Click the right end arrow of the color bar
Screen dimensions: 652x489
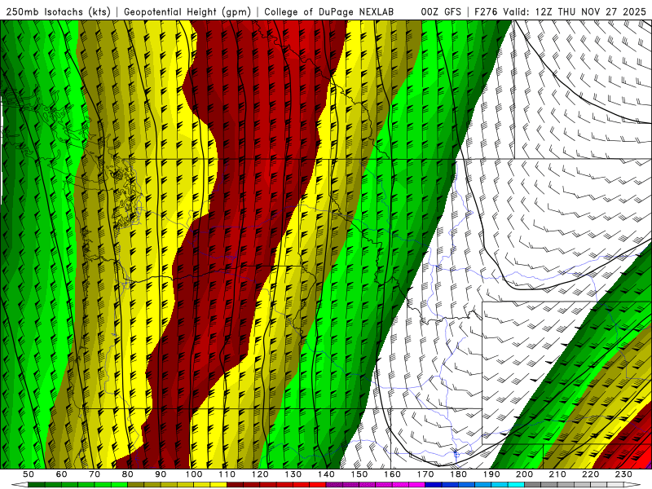(x=632, y=485)
